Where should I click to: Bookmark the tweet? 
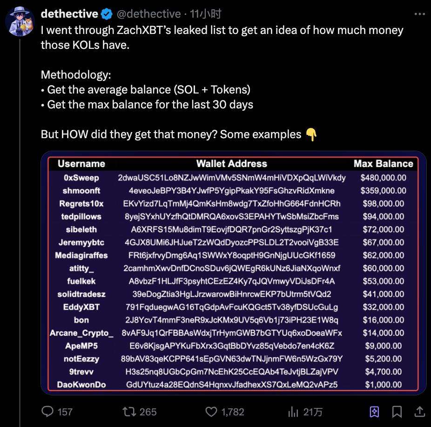tap(397, 412)
